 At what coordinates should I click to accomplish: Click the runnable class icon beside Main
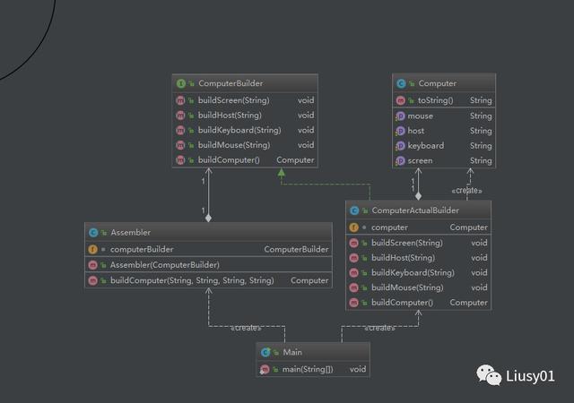[265, 353]
